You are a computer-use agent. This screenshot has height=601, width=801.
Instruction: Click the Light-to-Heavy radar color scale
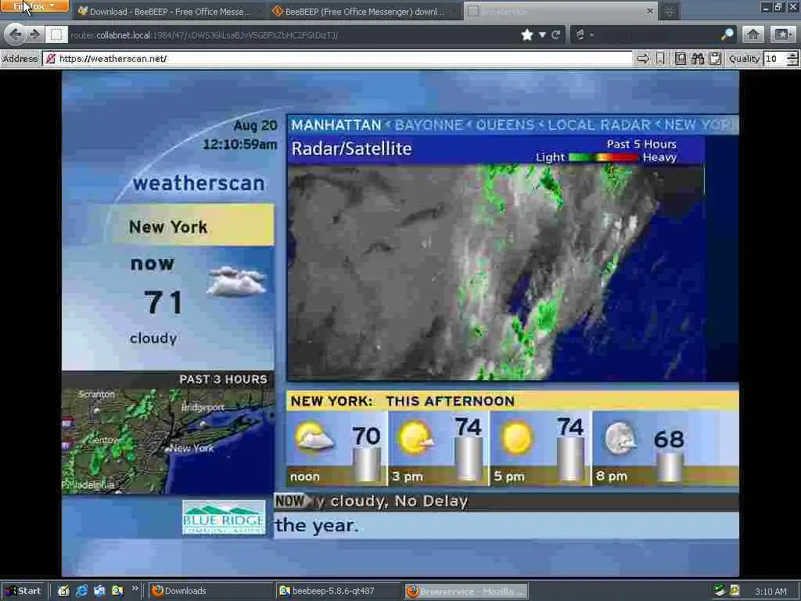(x=603, y=157)
